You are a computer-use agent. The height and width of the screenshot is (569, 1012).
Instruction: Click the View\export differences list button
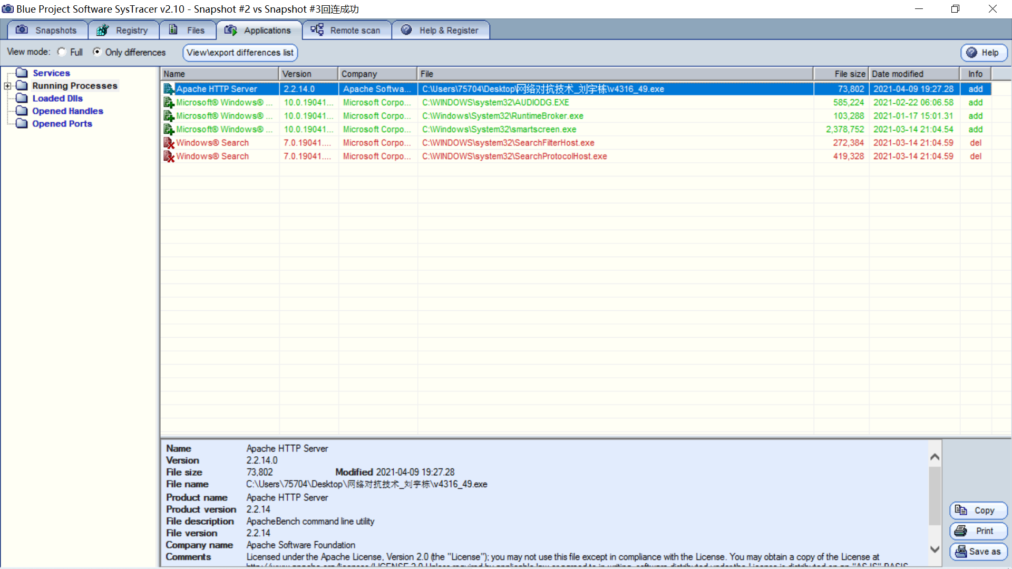pos(240,52)
